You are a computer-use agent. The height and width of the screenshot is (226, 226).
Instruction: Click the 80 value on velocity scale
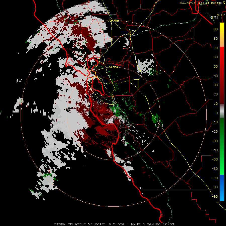[216, 39]
